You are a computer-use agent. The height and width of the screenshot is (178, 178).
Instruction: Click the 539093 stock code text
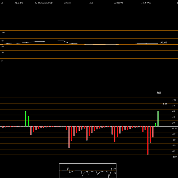[119, 3]
